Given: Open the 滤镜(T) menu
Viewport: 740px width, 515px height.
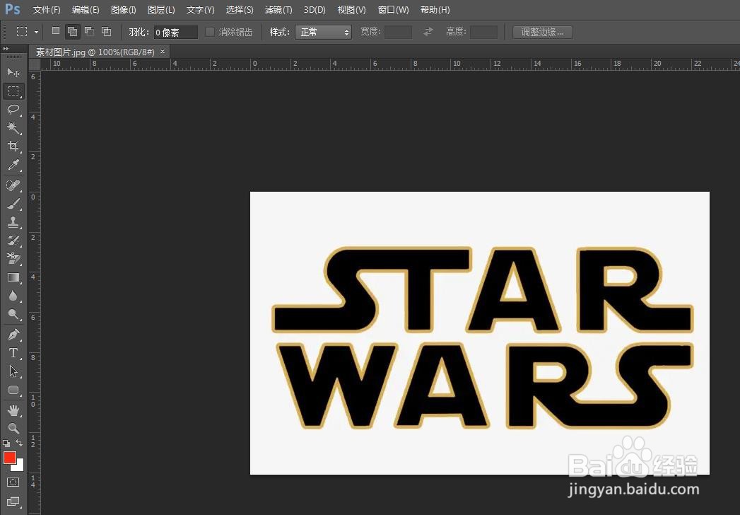Looking at the screenshot, I should [x=278, y=9].
